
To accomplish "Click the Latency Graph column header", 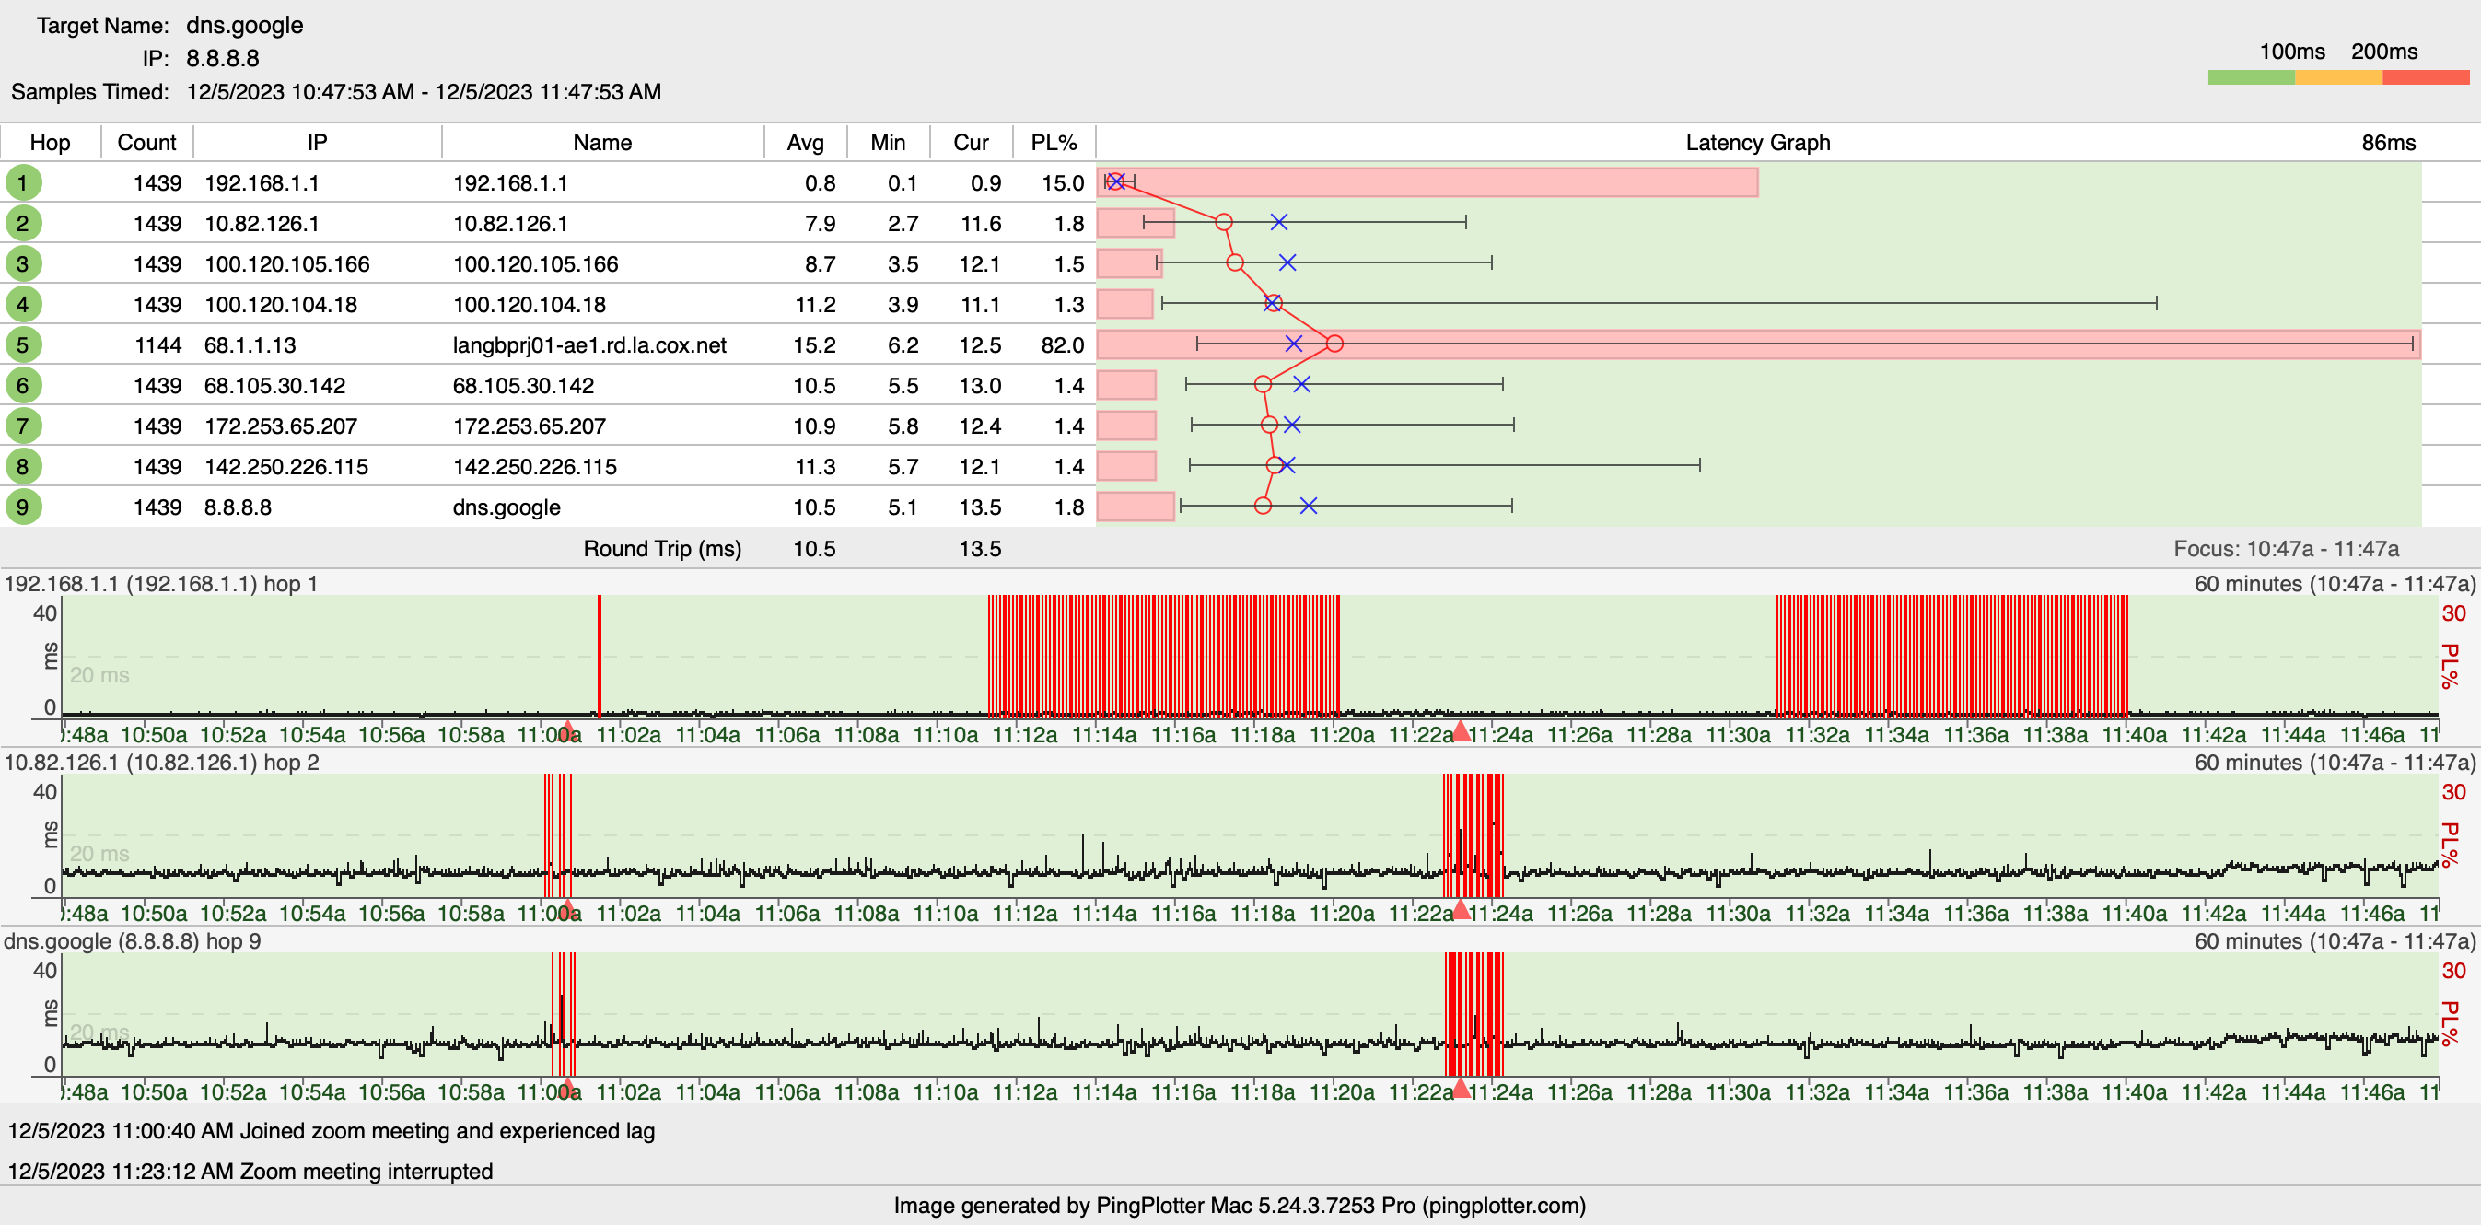I will point(1757,143).
